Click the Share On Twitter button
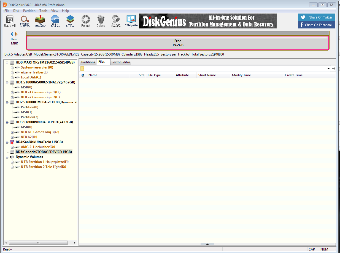Viewport: 340px width, 253px height. click(316, 17)
